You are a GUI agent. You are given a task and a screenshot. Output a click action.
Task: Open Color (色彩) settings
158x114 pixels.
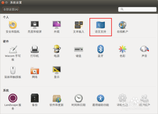(122, 51)
